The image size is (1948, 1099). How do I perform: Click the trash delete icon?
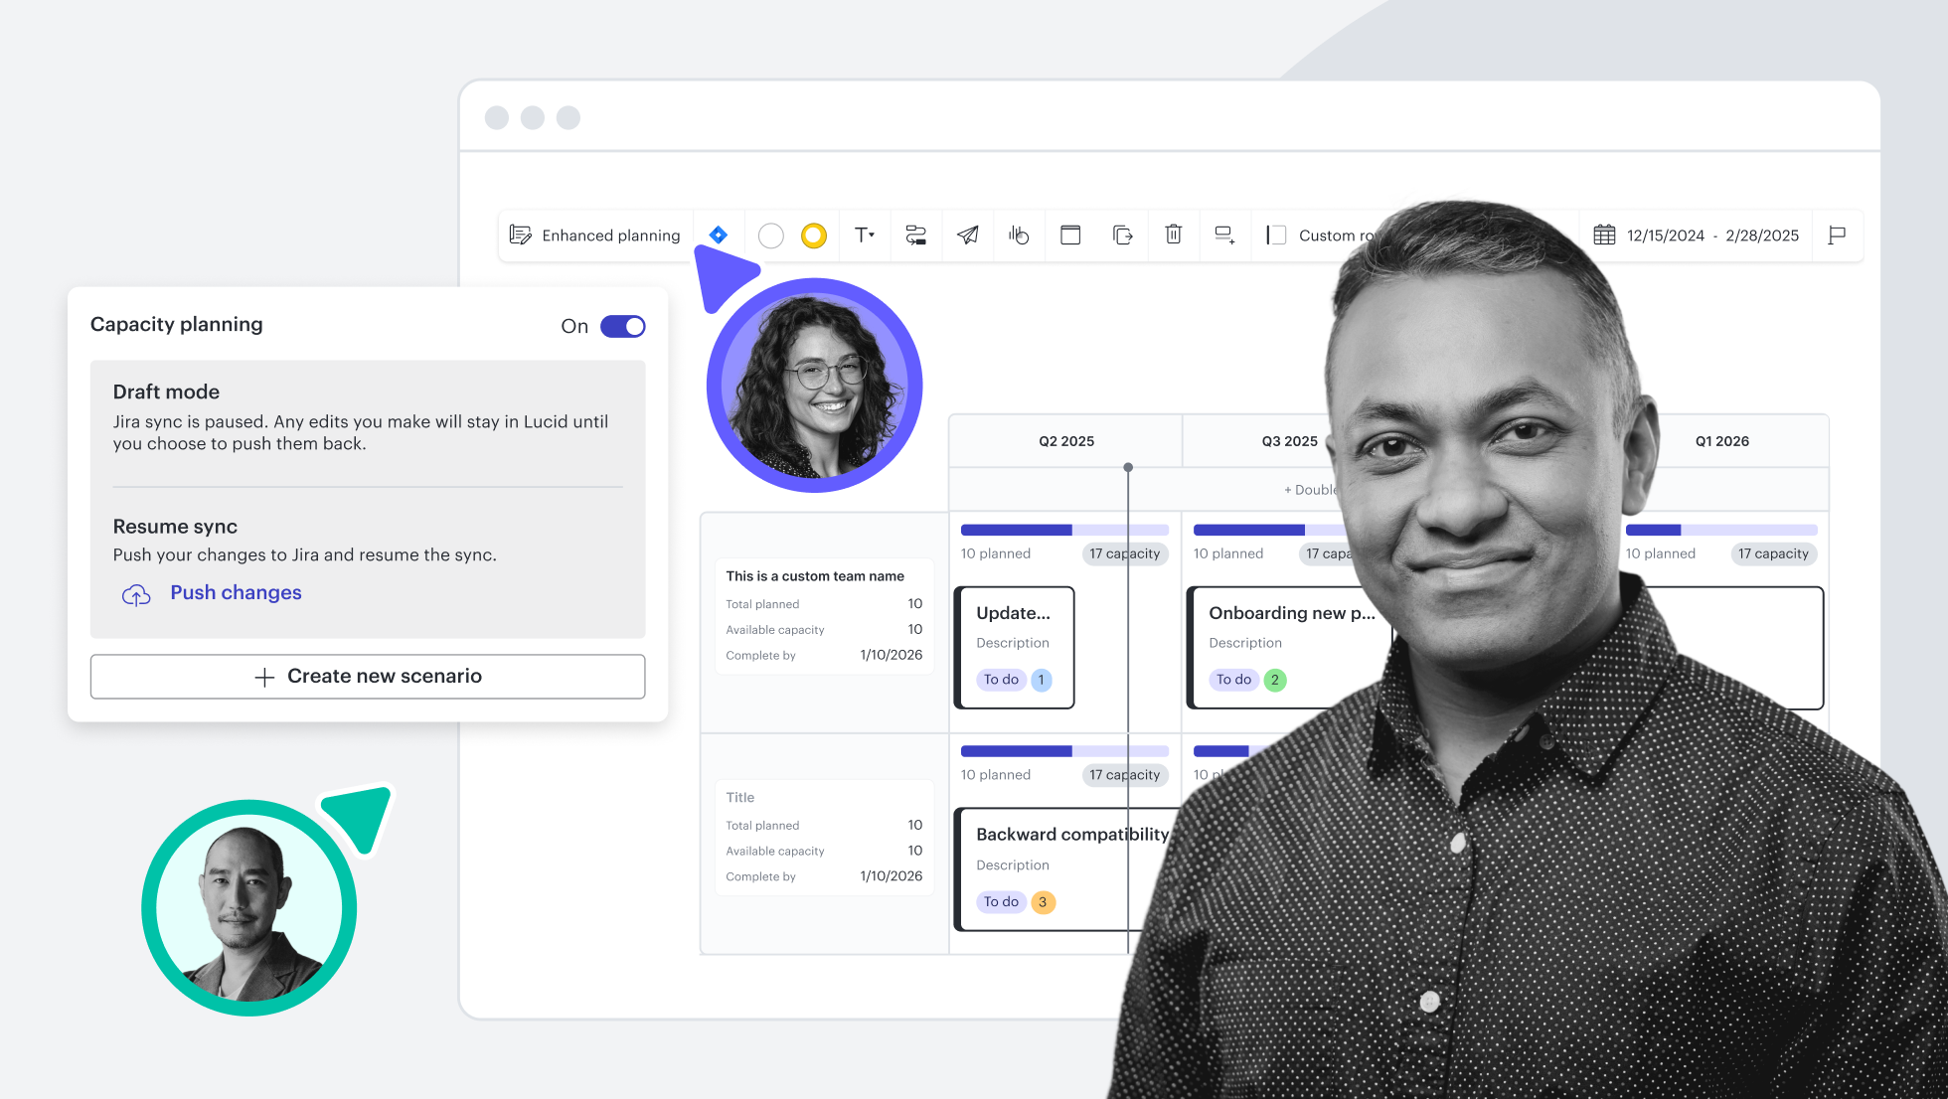[1174, 235]
